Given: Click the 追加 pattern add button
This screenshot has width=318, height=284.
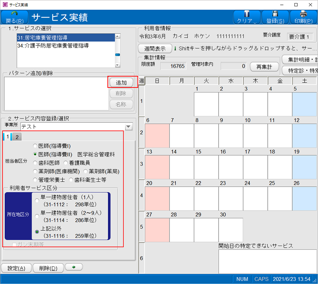Looking at the screenshot, I should [x=122, y=82].
